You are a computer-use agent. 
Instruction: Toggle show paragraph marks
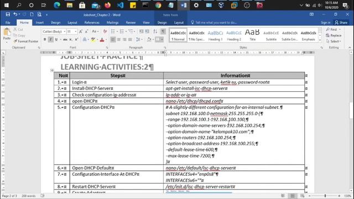click(x=163, y=32)
